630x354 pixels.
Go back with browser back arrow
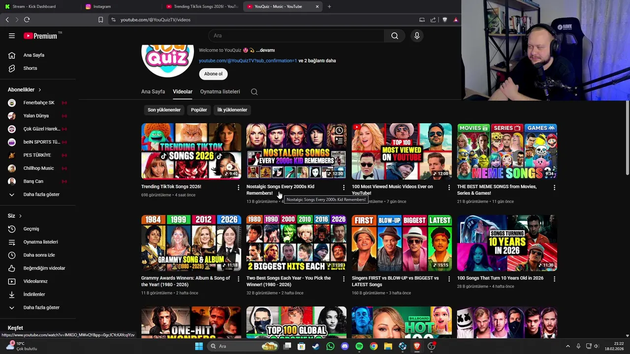[7, 20]
